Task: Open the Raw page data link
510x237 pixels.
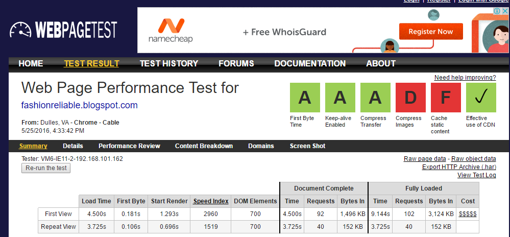Action: pyautogui.click(x=425, y=159)
